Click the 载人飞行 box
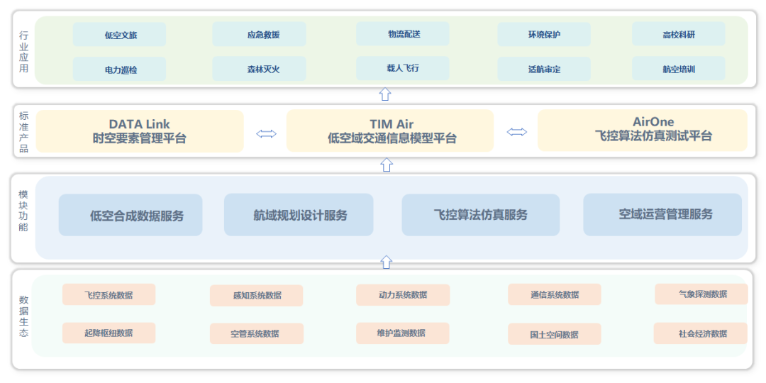 (x=403, y=68)
